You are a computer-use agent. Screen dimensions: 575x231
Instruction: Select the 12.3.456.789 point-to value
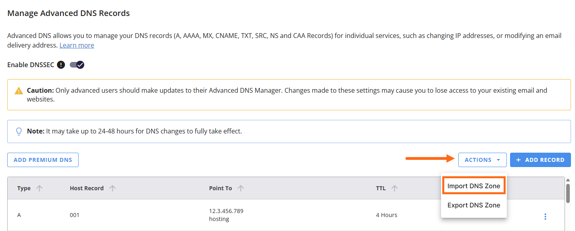[226, 211]
